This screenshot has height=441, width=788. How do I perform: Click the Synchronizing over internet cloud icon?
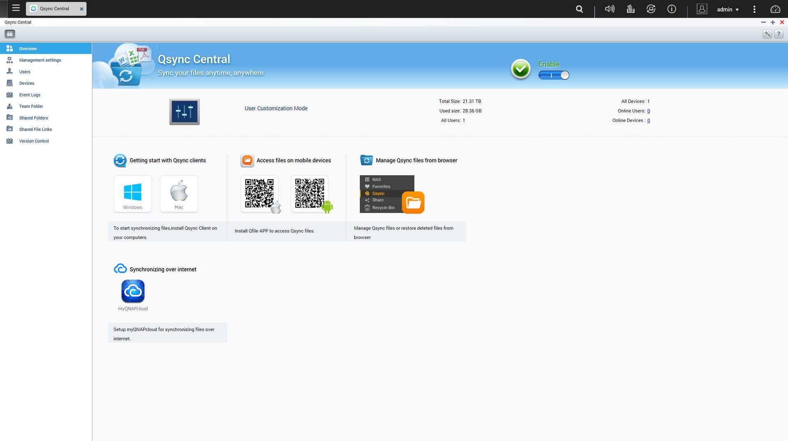120,269
